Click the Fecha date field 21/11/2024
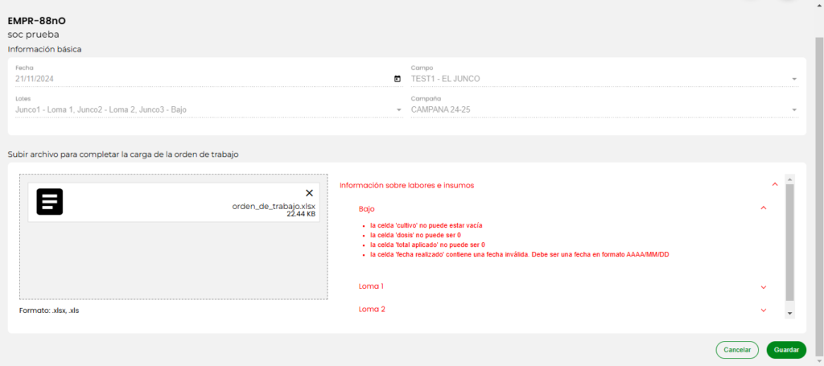The height and width of the screenshot is (366, 824). click(201, 79)
